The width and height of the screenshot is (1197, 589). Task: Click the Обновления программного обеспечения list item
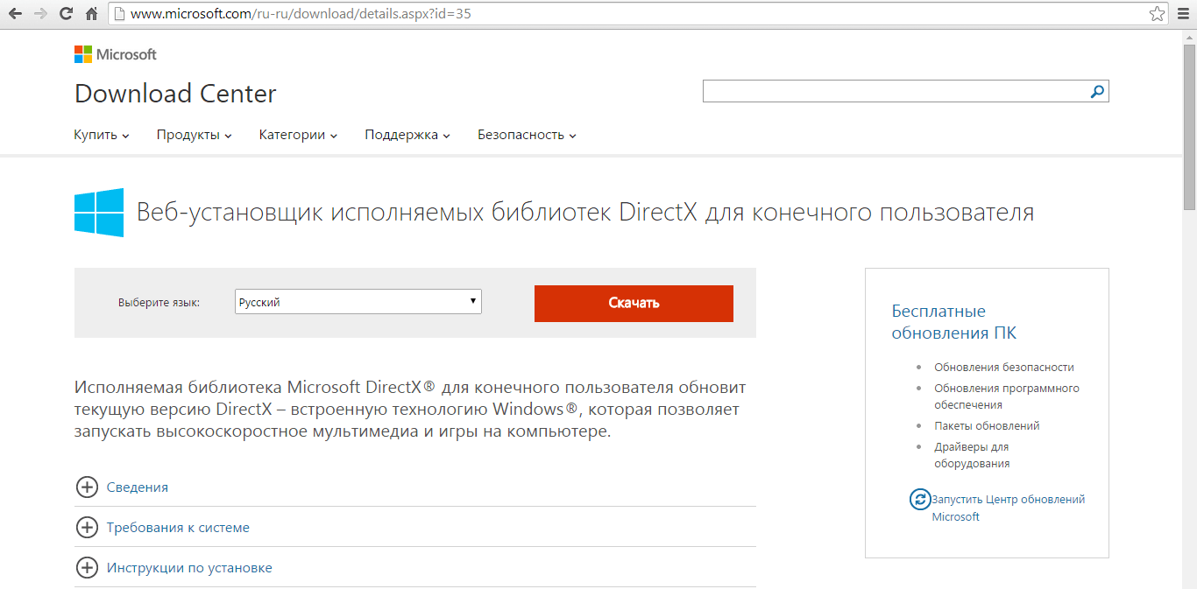pos(1007,396)
